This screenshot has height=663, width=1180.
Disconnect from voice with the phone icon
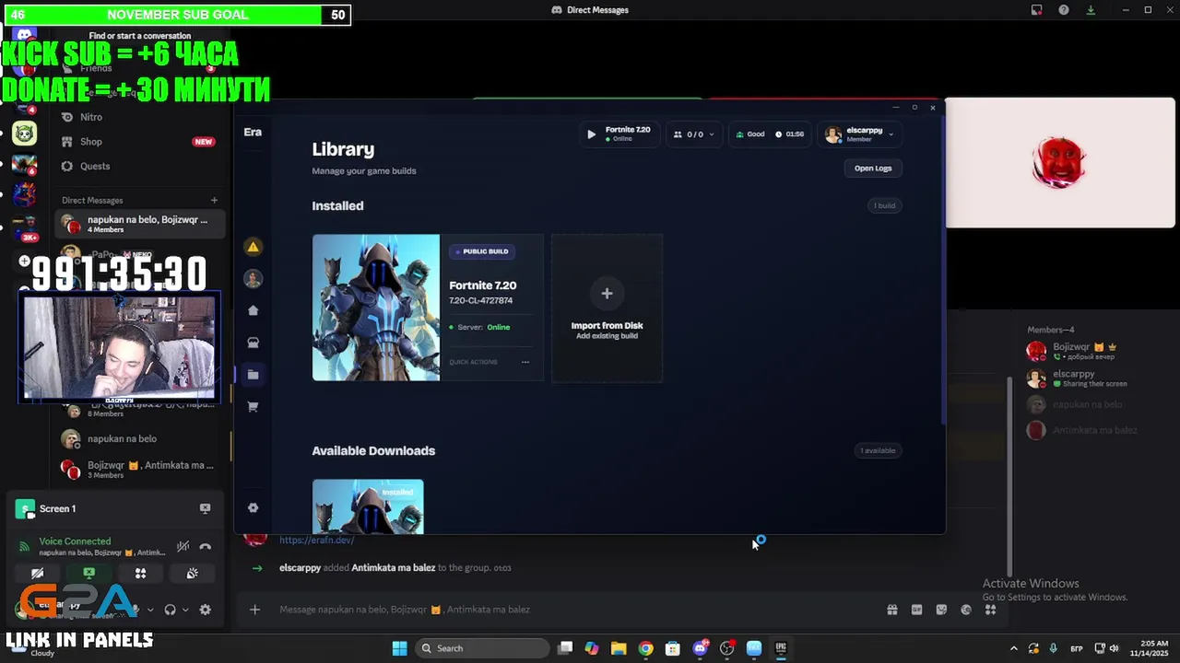point(205,546)
